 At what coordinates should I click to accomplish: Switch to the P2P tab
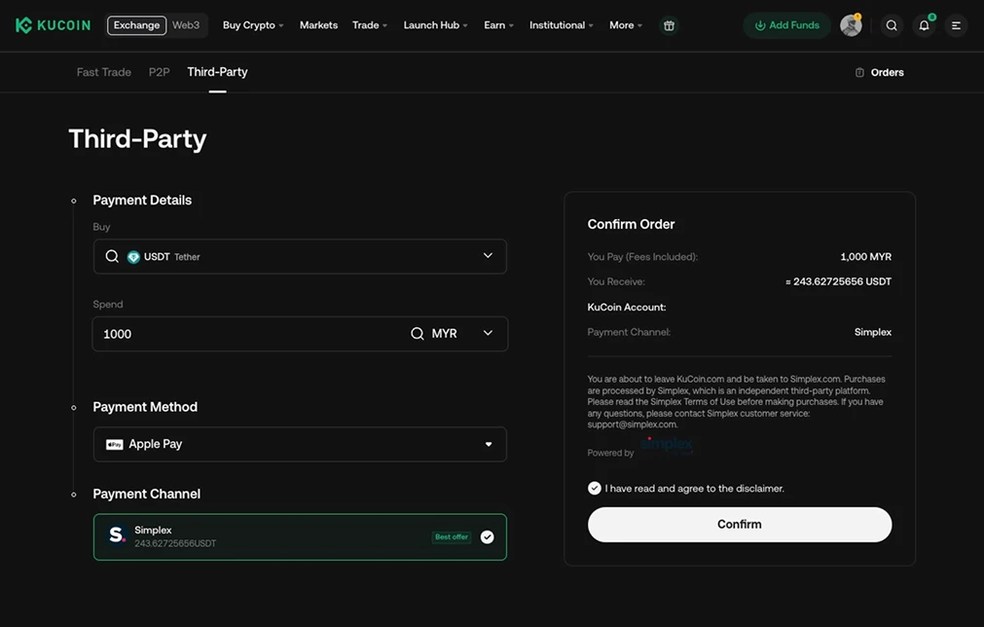click(x=159, y=71)
